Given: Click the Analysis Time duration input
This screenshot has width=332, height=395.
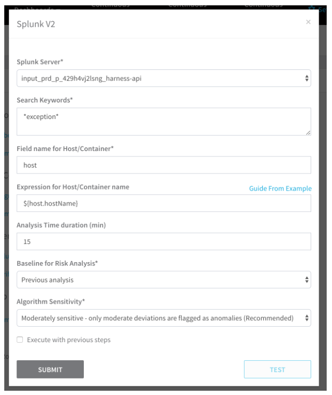Looking at the screenshot, I should (x=164, y=242).
